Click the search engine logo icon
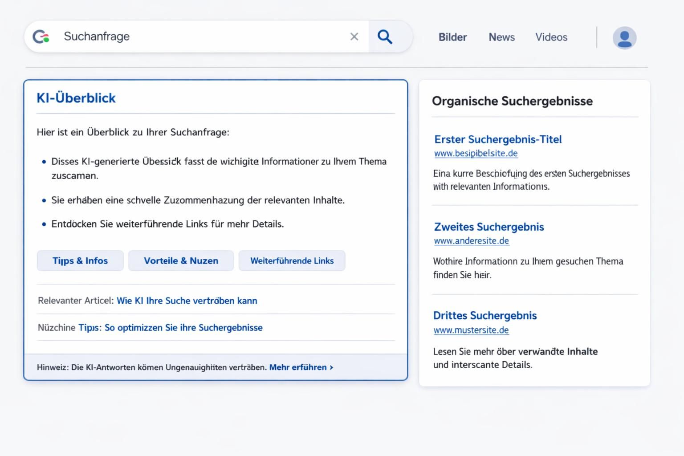684x456 pixels. (x=41, y=37)
